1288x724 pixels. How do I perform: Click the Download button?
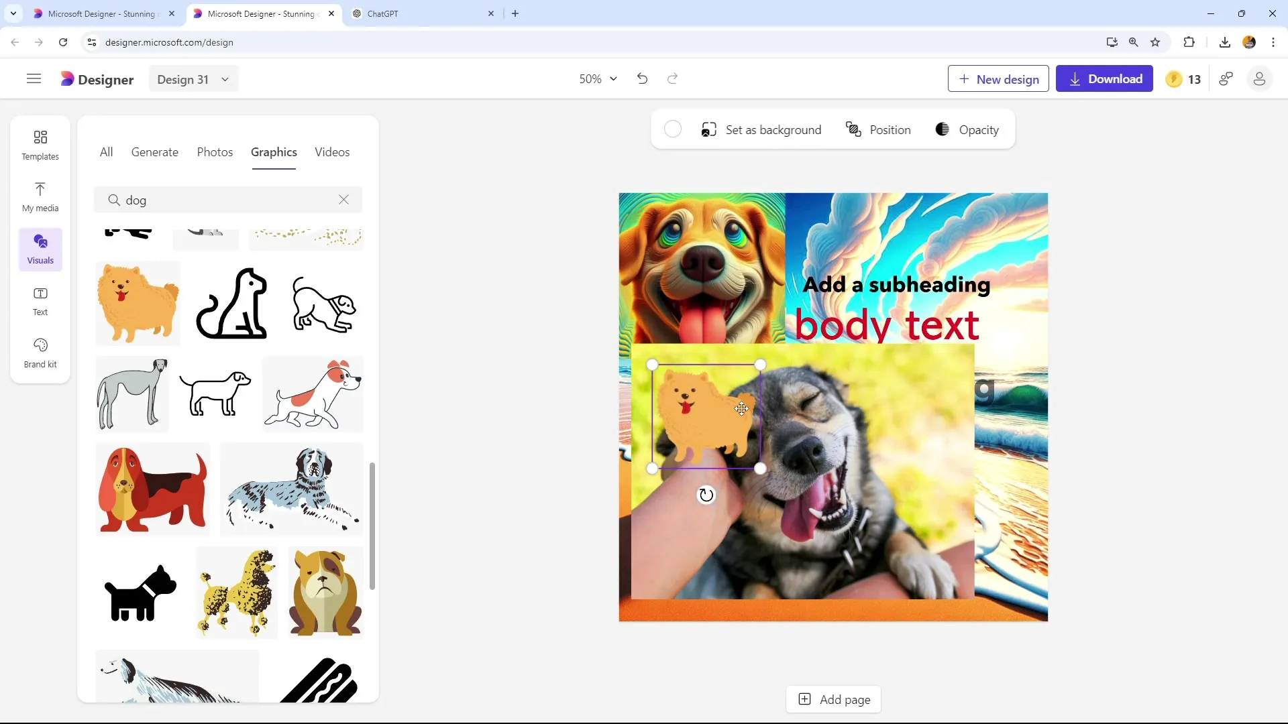[x=1104, y=79]
